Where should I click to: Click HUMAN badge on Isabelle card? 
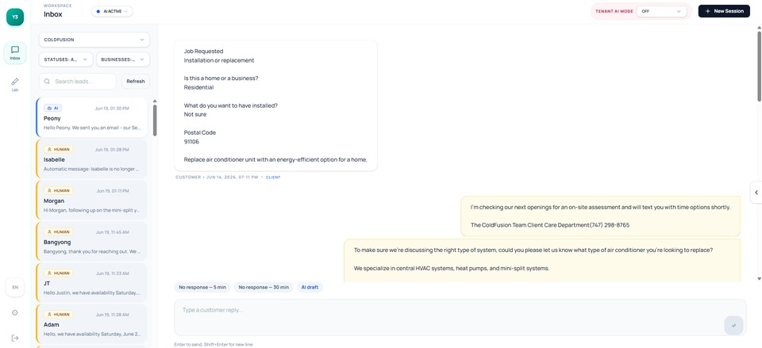(58, 150)
